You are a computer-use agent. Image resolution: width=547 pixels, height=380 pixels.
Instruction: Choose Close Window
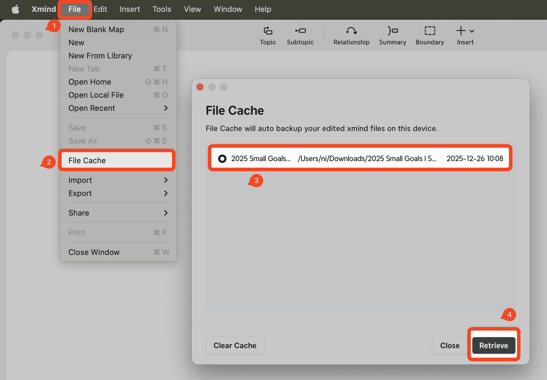tap(118, 252)
